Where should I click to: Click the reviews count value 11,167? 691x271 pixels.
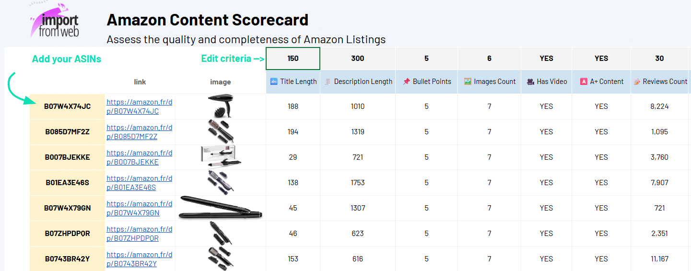[x=659, y=259]
